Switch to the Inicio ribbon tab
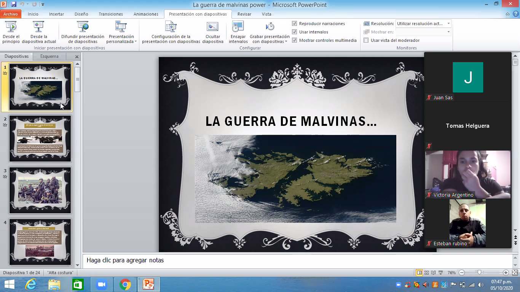The height and width of the screenshot is (292, 520). tap(33, 14)
